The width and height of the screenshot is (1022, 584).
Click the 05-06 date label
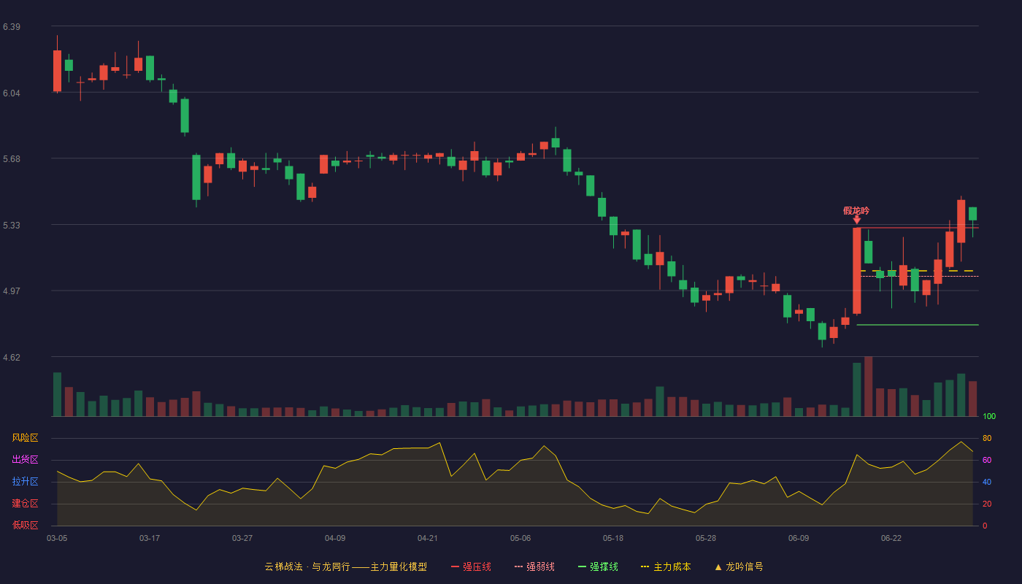(520, 538)
